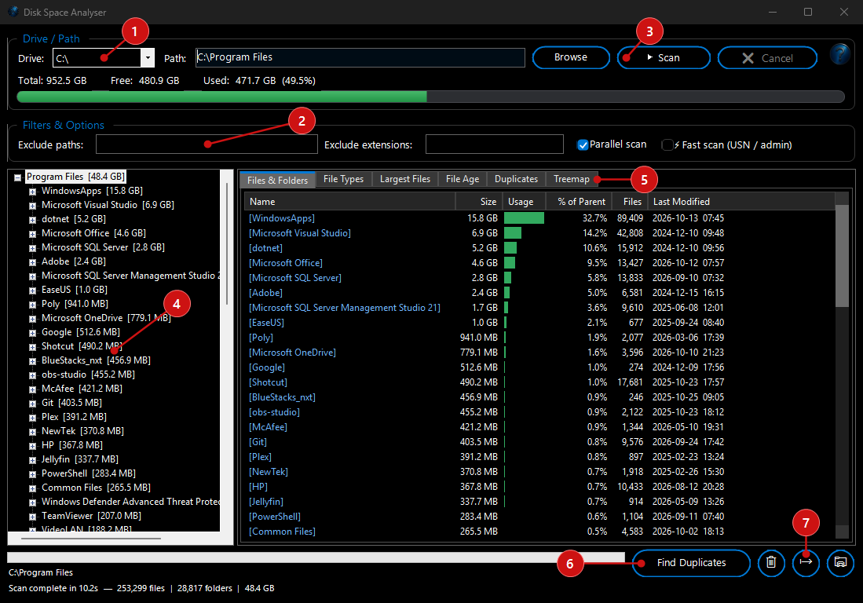Image resolution: width=863 pixels, height=603 pixels.
Task: Click the trash delete icon button
Action: click(x=771, y=563)
